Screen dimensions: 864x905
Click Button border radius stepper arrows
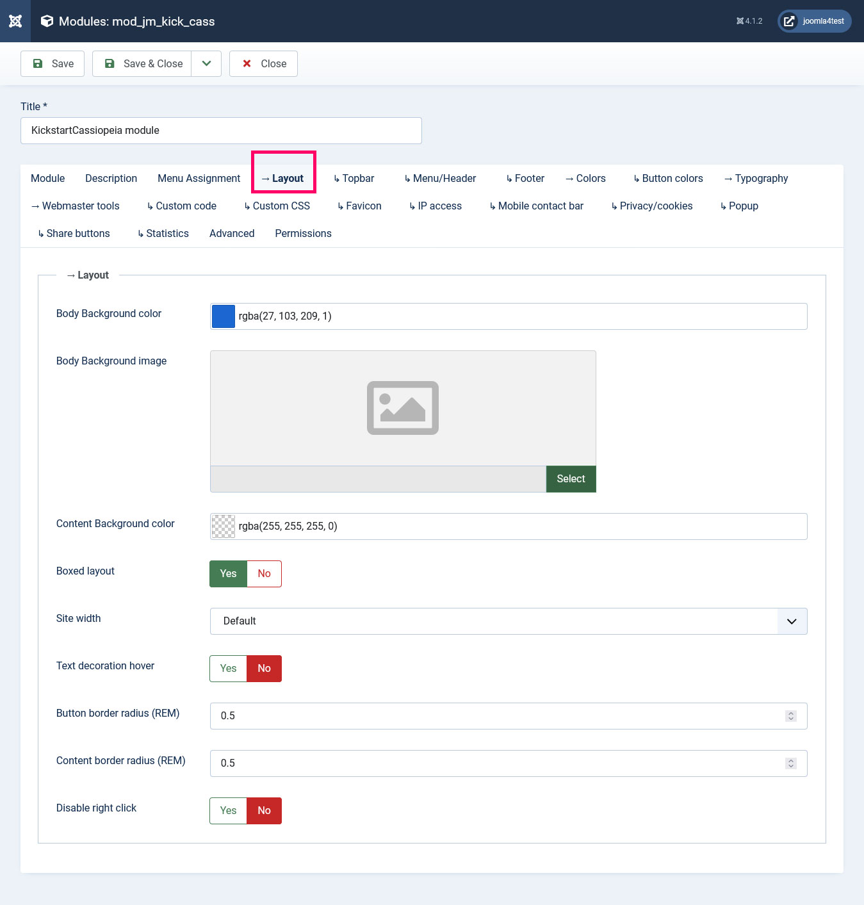[791, 716]
